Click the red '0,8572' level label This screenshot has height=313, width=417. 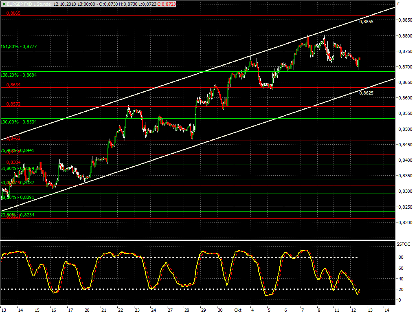[13, 104]
